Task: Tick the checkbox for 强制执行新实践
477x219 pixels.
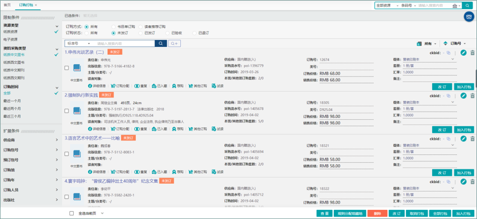Action: [x=67, y=111]
